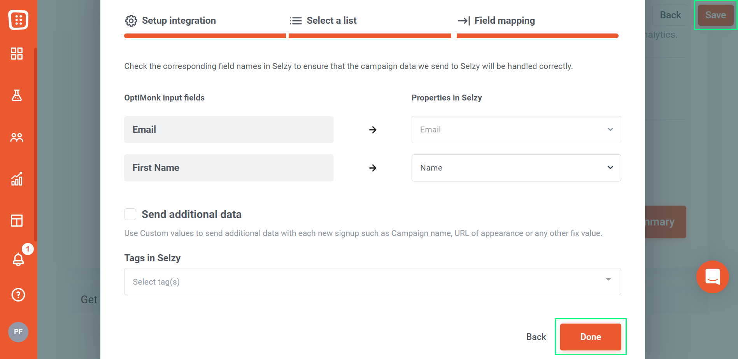This screenshot has height=359, width=738.
Task: Open the analytics chart icon in sidebar
Action: pos(17,179)
